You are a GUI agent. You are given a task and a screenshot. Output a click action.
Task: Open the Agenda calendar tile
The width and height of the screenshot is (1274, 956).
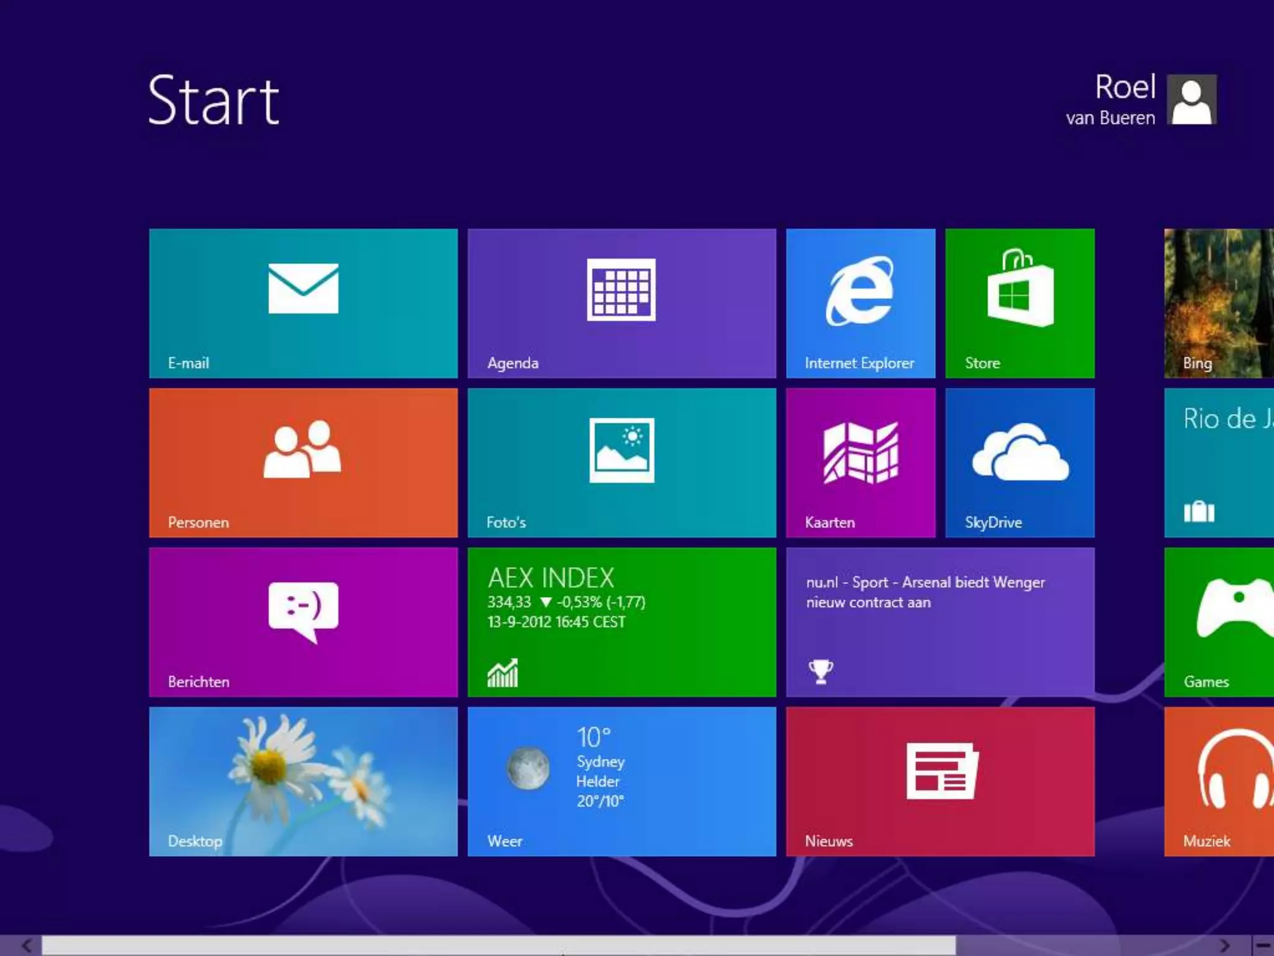[622, 303]
